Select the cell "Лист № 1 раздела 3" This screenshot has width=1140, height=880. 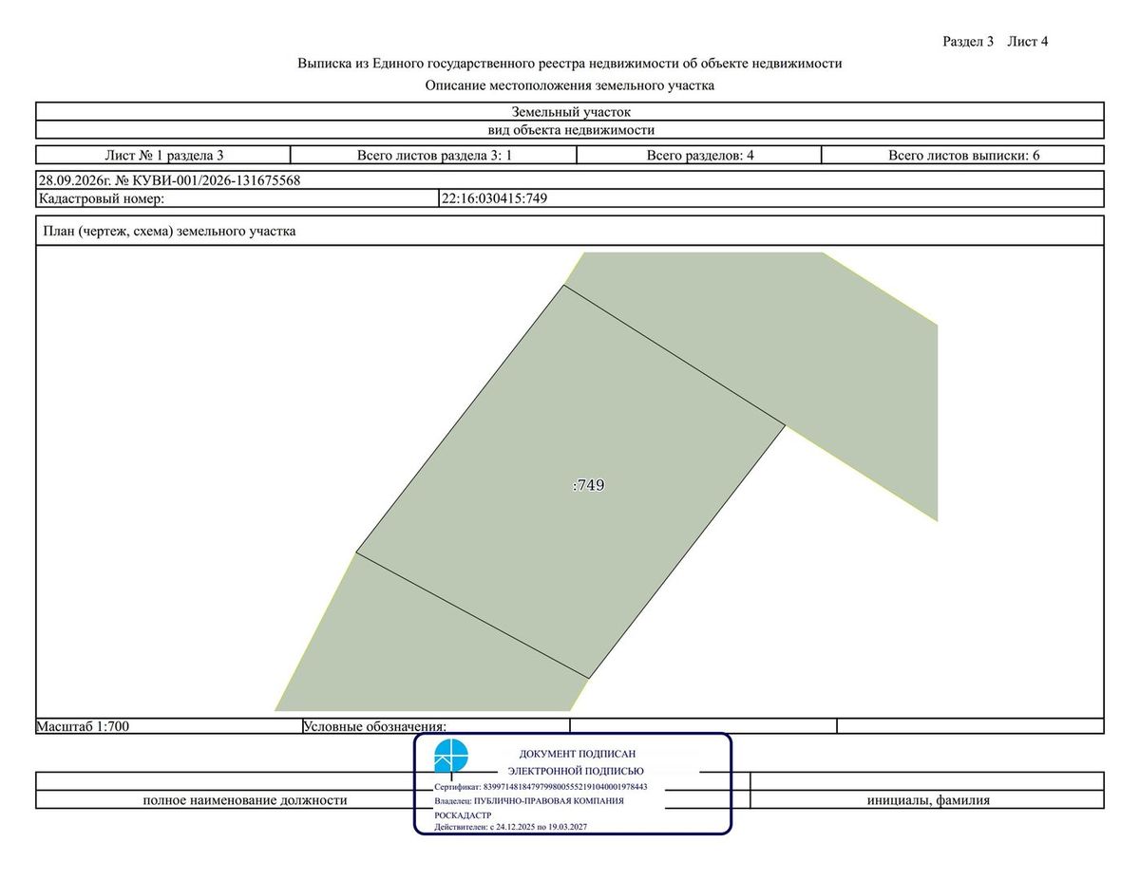(x=163, y=155)
